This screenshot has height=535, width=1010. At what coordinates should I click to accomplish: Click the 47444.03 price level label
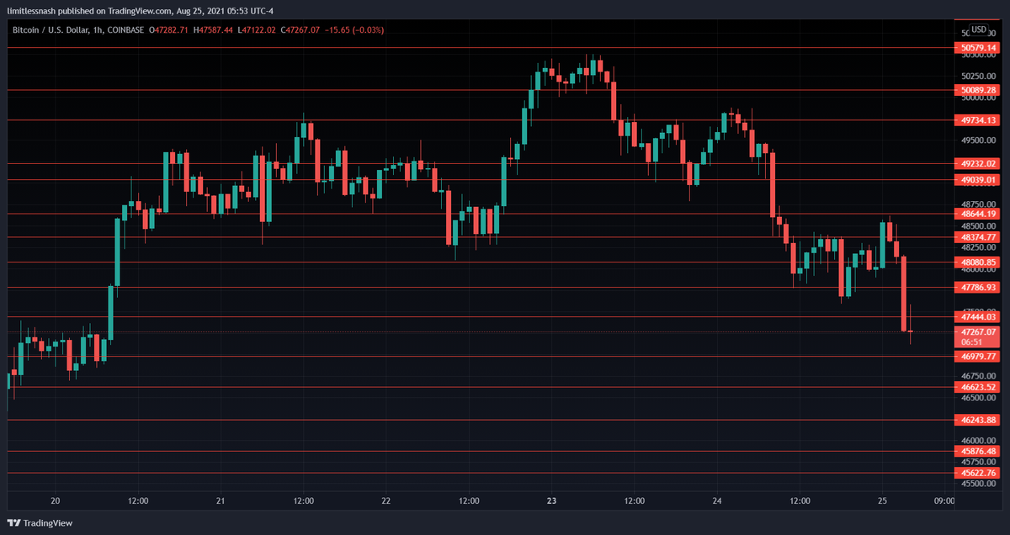(x=978, y=317)
